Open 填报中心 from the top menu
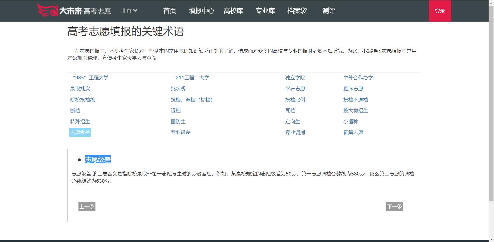The width and height of the screenshot is (494, 242). tap(201, 11)
